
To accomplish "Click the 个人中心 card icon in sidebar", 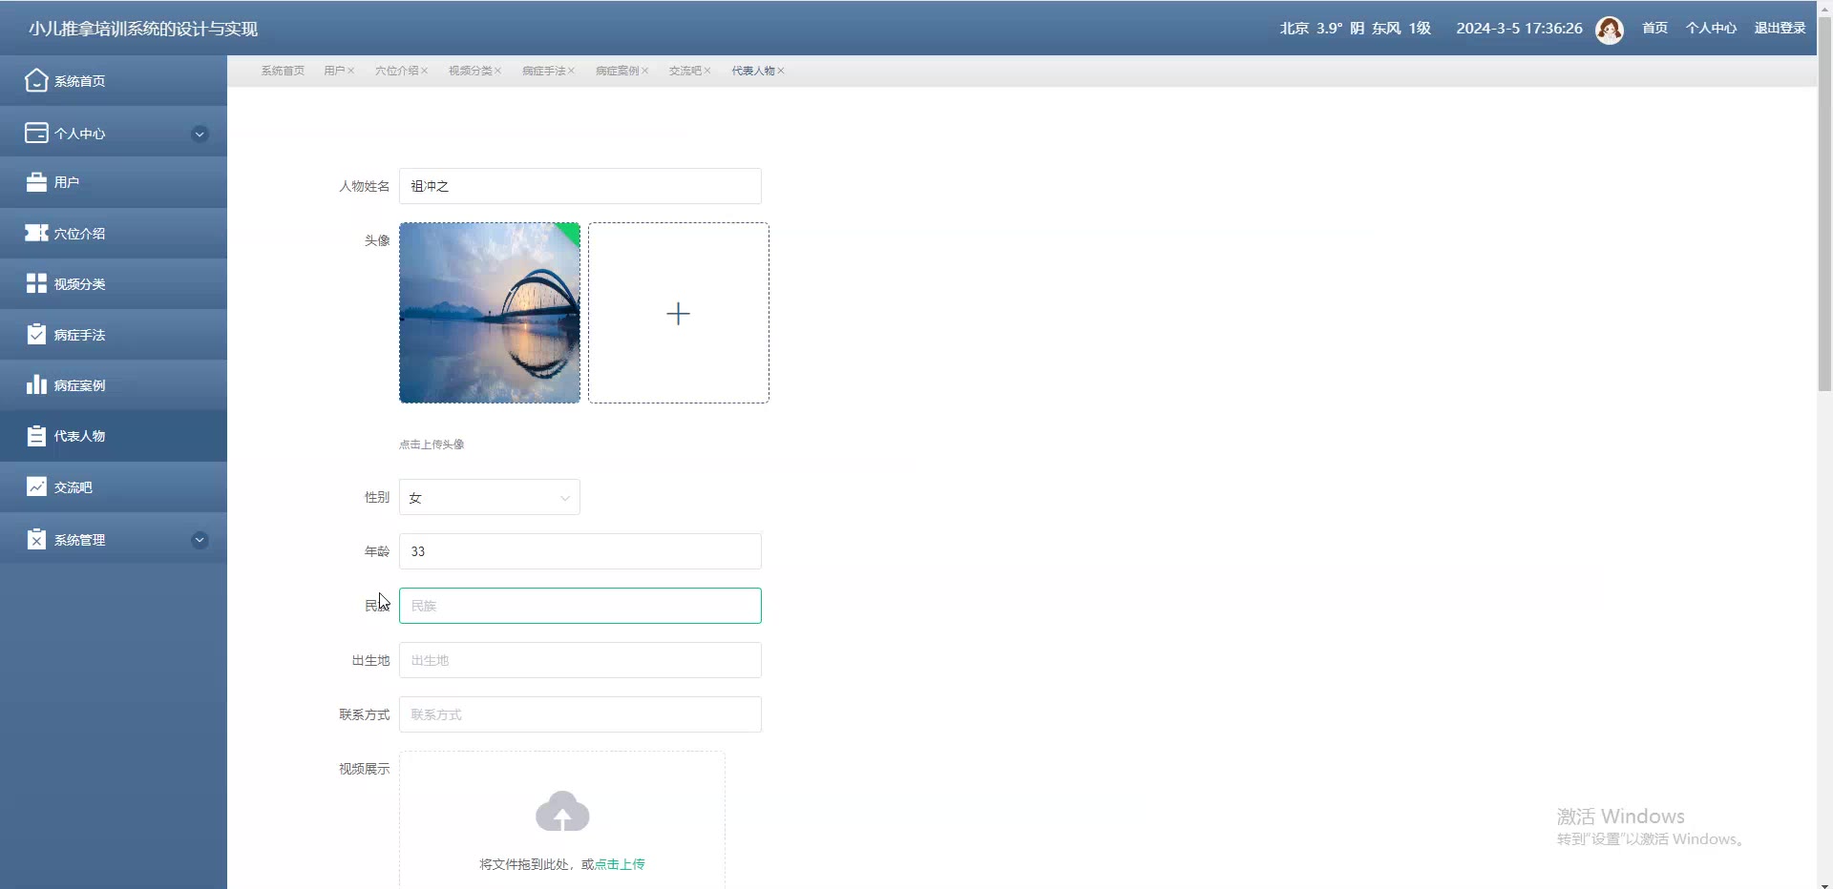I will coord(36,133).
